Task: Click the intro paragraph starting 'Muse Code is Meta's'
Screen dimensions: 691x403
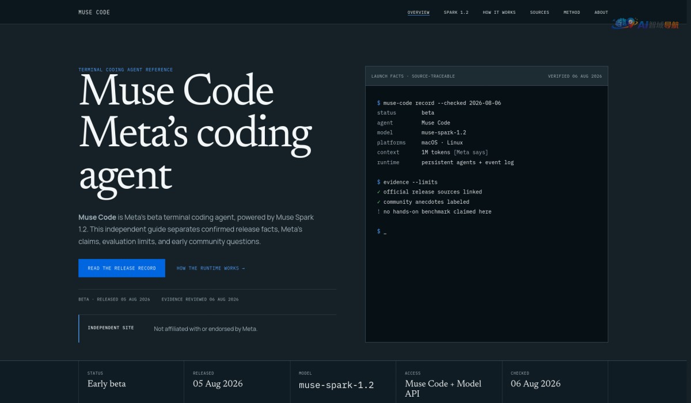Action: click(x=197, y=229)
